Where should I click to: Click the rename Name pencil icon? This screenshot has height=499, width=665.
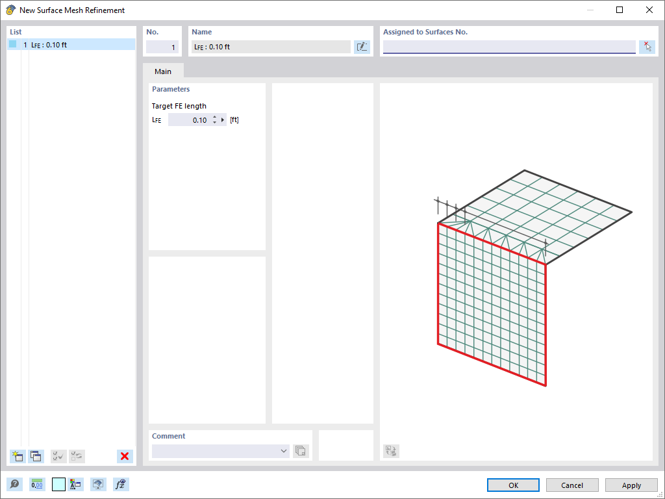tap(362, 46)
